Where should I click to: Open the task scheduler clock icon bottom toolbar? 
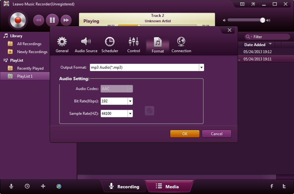27,186
